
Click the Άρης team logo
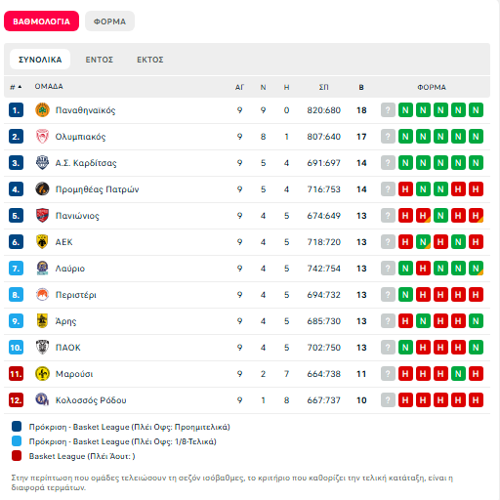pyautogui.click(x=42, y=321)
